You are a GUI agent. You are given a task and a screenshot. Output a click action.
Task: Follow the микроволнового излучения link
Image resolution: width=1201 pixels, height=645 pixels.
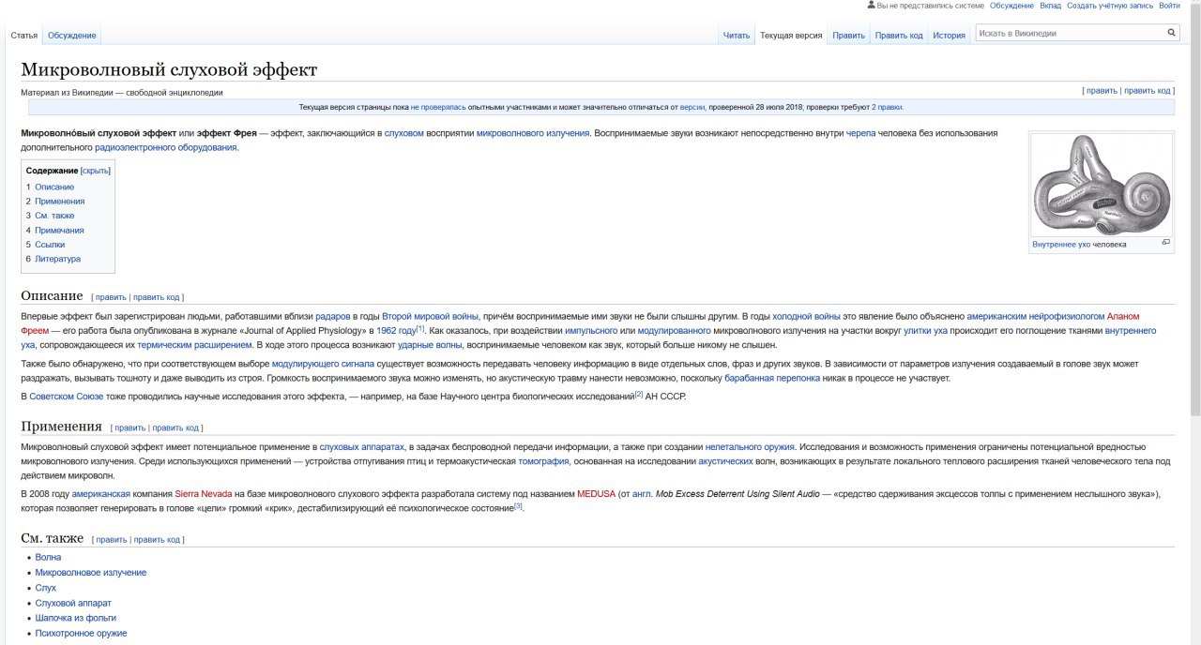[x=533, y=133]
